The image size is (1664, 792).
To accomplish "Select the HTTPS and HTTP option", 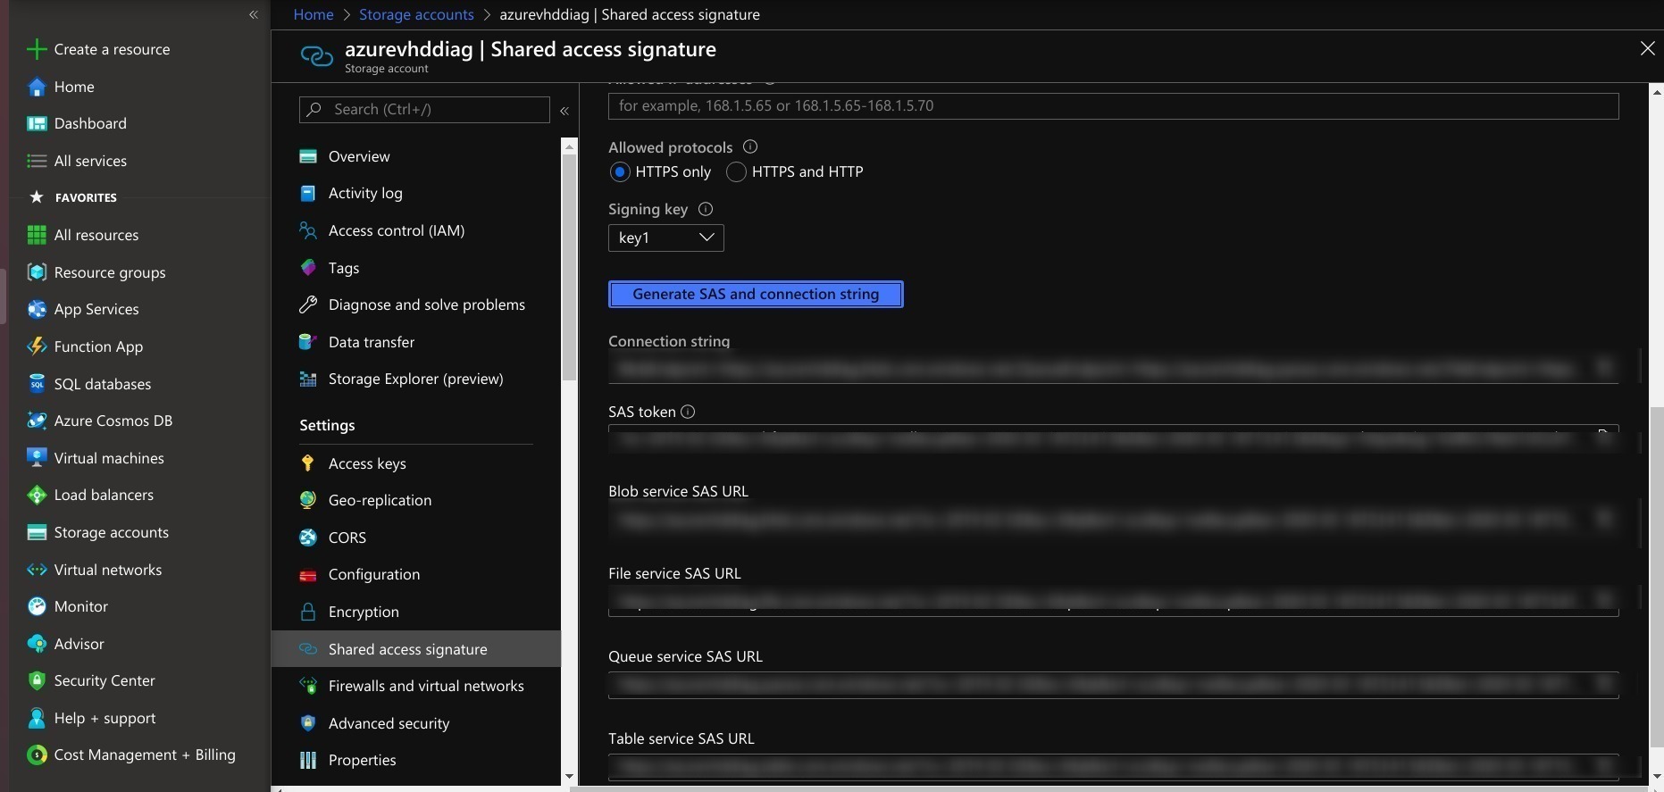I will [736, 171].
